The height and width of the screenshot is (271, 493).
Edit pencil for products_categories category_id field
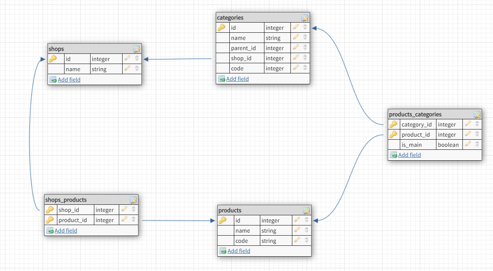pos(468,124)
